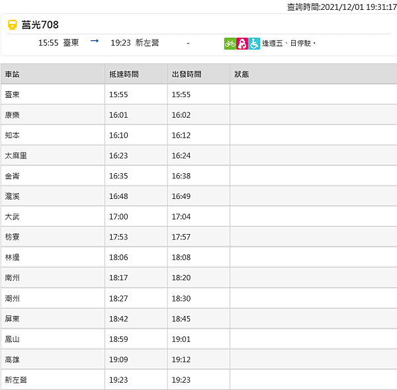The image size is (397, 390).
Task: Click the 16:10 arrival time for 知本
Action: (x=118, y=136)
